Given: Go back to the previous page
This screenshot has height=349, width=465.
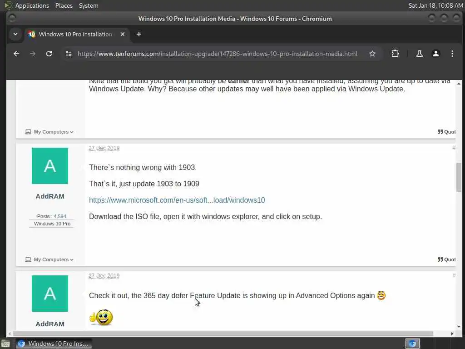Looking at the screenshot, I should point(16,54).
